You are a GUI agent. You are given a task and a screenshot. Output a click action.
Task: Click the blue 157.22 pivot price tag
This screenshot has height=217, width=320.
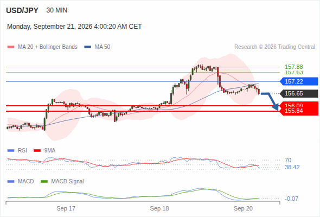coord(299,81)
